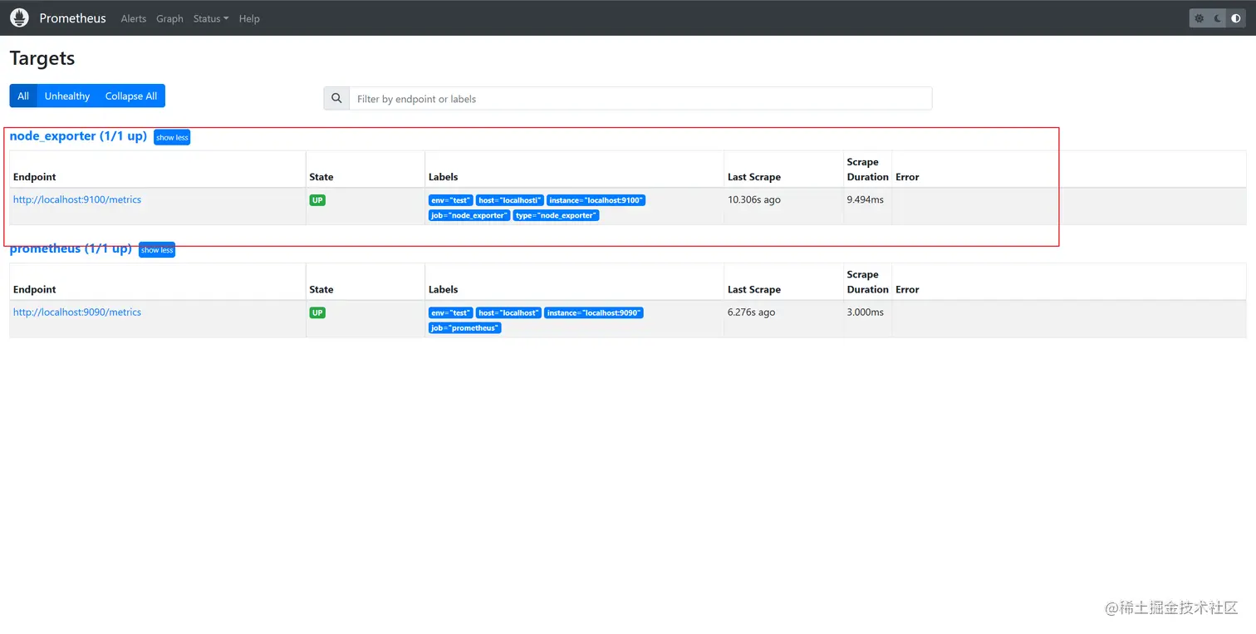This screenshot has width=1256, height=634.
Task: Click the 3.000ms scrape duration
Action: [866, 312]
